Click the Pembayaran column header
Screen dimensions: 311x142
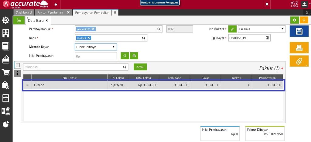pyautogui.click(x=267, y=78)
